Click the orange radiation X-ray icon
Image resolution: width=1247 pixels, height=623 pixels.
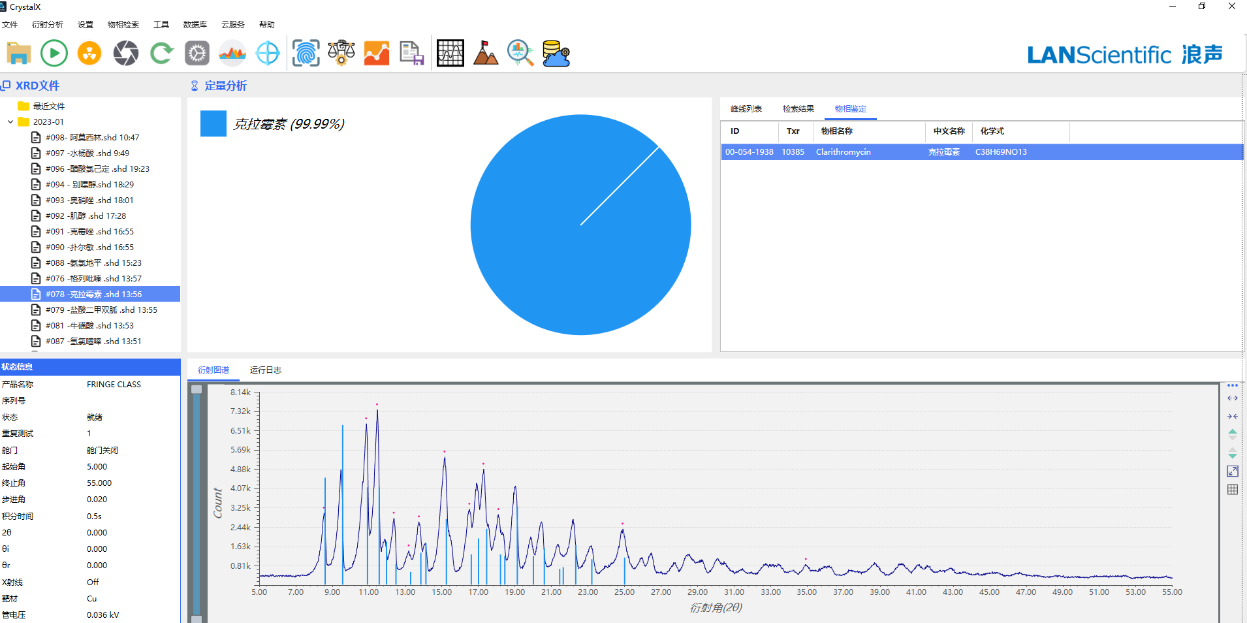(89, 54)
